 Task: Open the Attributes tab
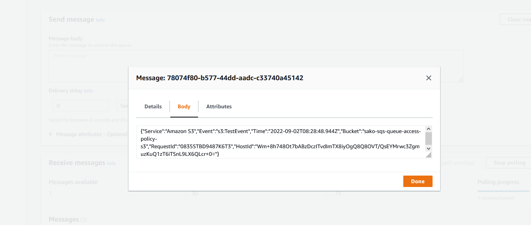[x=219, y=106]
